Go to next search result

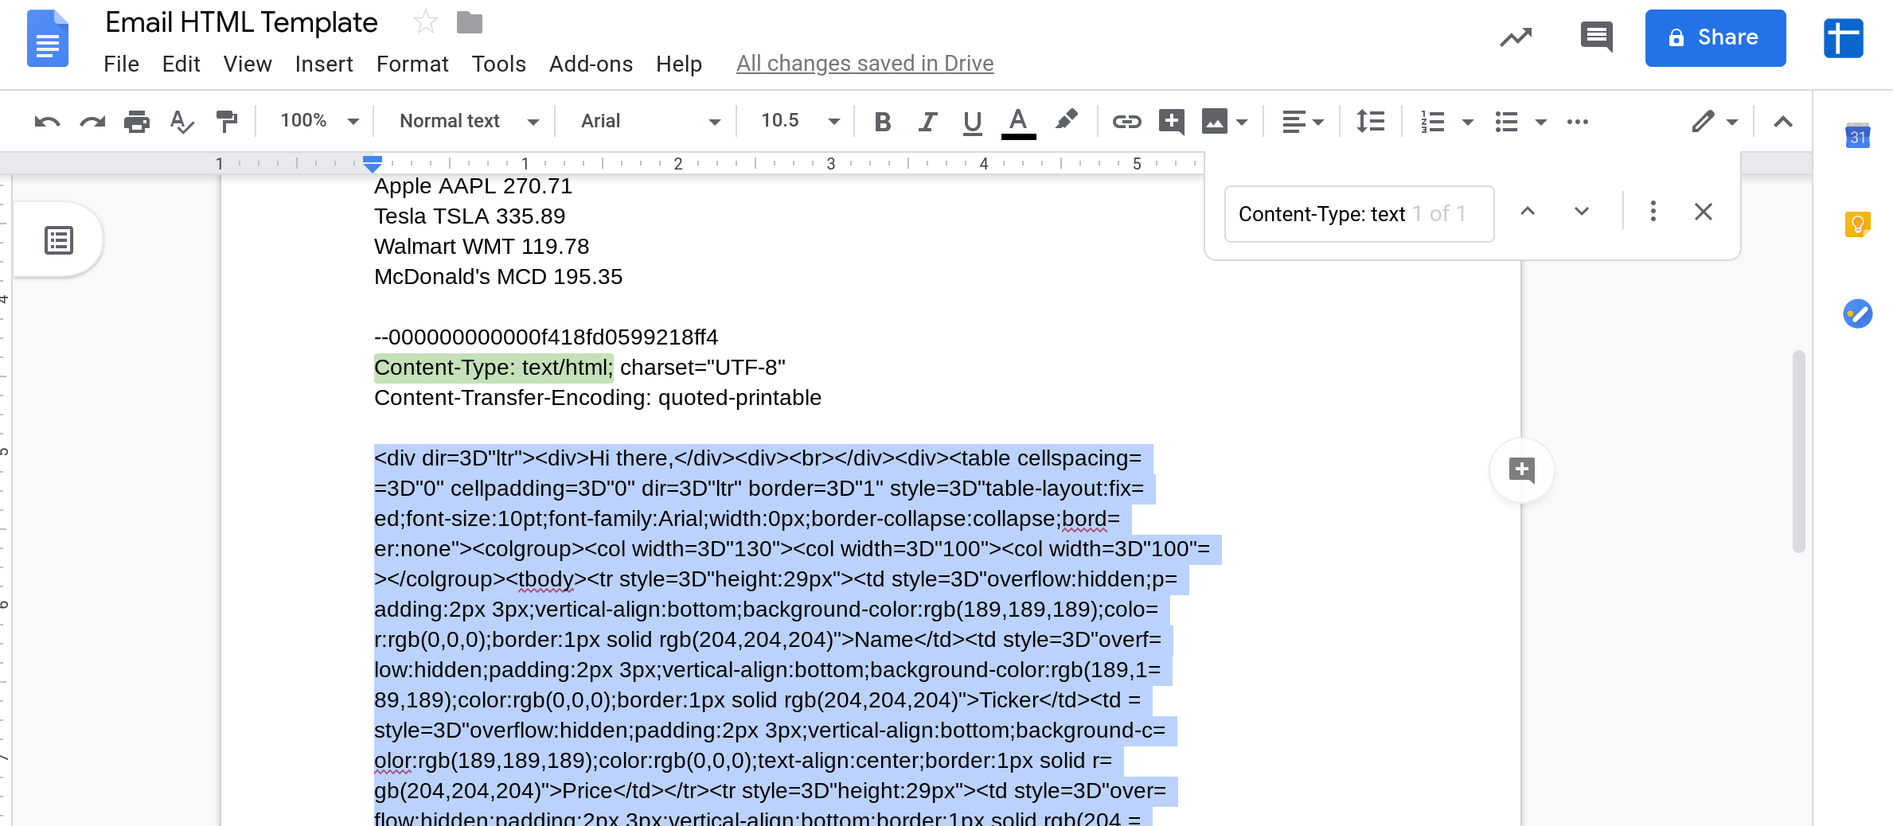tap(1582, 212)
